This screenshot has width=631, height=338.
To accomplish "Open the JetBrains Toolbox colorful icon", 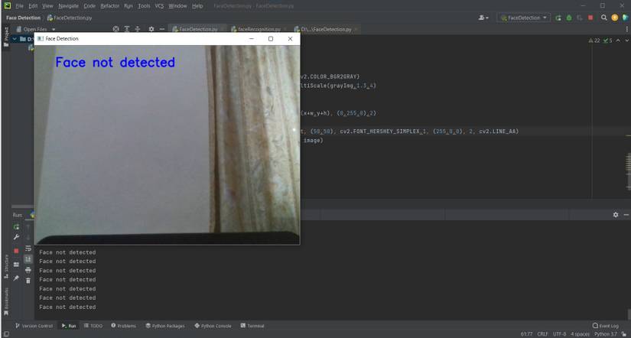I will pyautogui.click(x=626, y=18).
